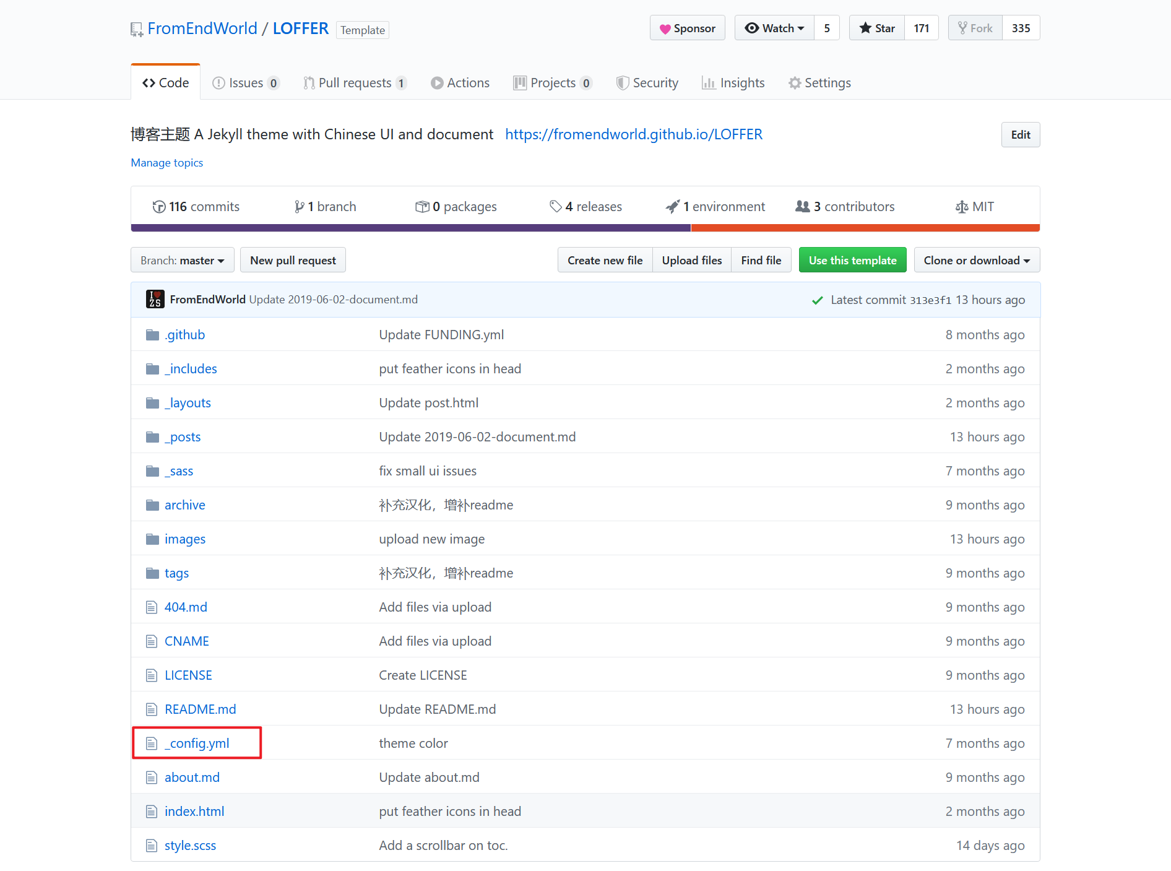Open 'Add a scrollbar on toc.' commit

(443, 846)
